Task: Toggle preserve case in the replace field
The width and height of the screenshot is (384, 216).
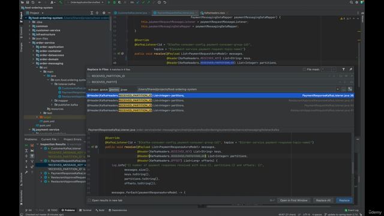Action: [x=352, y=82]
